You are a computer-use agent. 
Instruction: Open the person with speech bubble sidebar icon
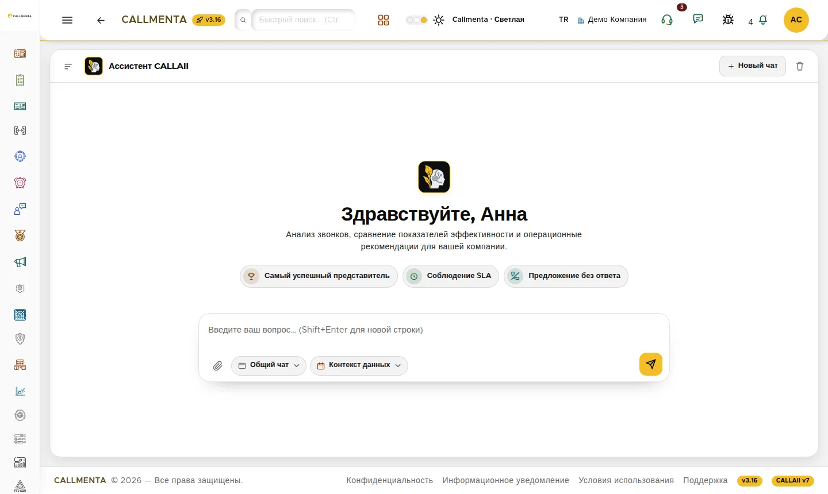coord(20,209)
